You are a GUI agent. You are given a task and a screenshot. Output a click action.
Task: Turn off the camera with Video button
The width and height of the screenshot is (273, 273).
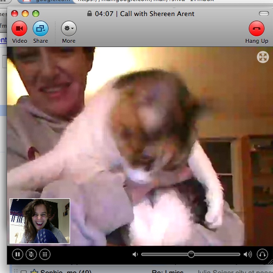point(19,29)
